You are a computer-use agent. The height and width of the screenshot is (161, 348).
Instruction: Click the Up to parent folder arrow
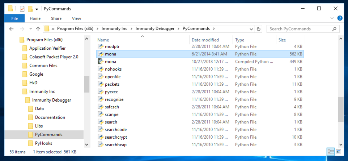[38, 29]
